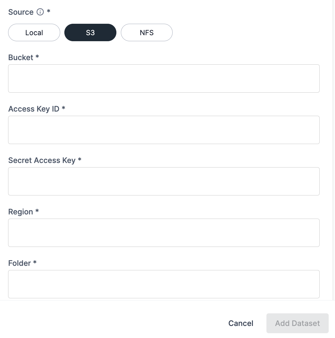Click the Region field label

click(x=20, y=212)
